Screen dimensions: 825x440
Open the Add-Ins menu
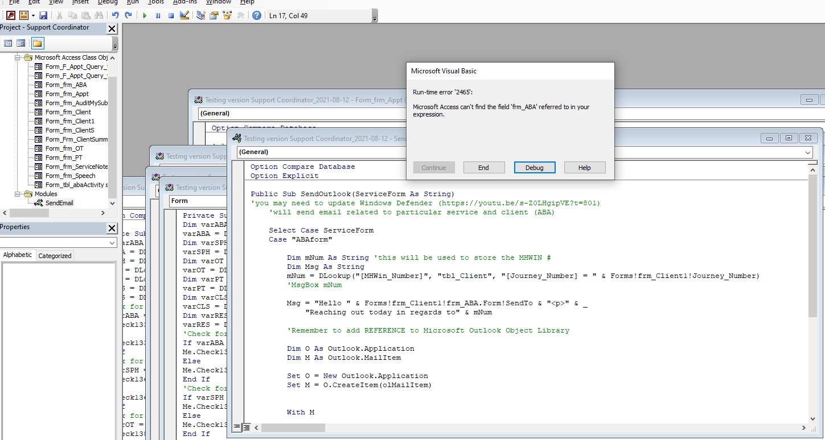185,2
